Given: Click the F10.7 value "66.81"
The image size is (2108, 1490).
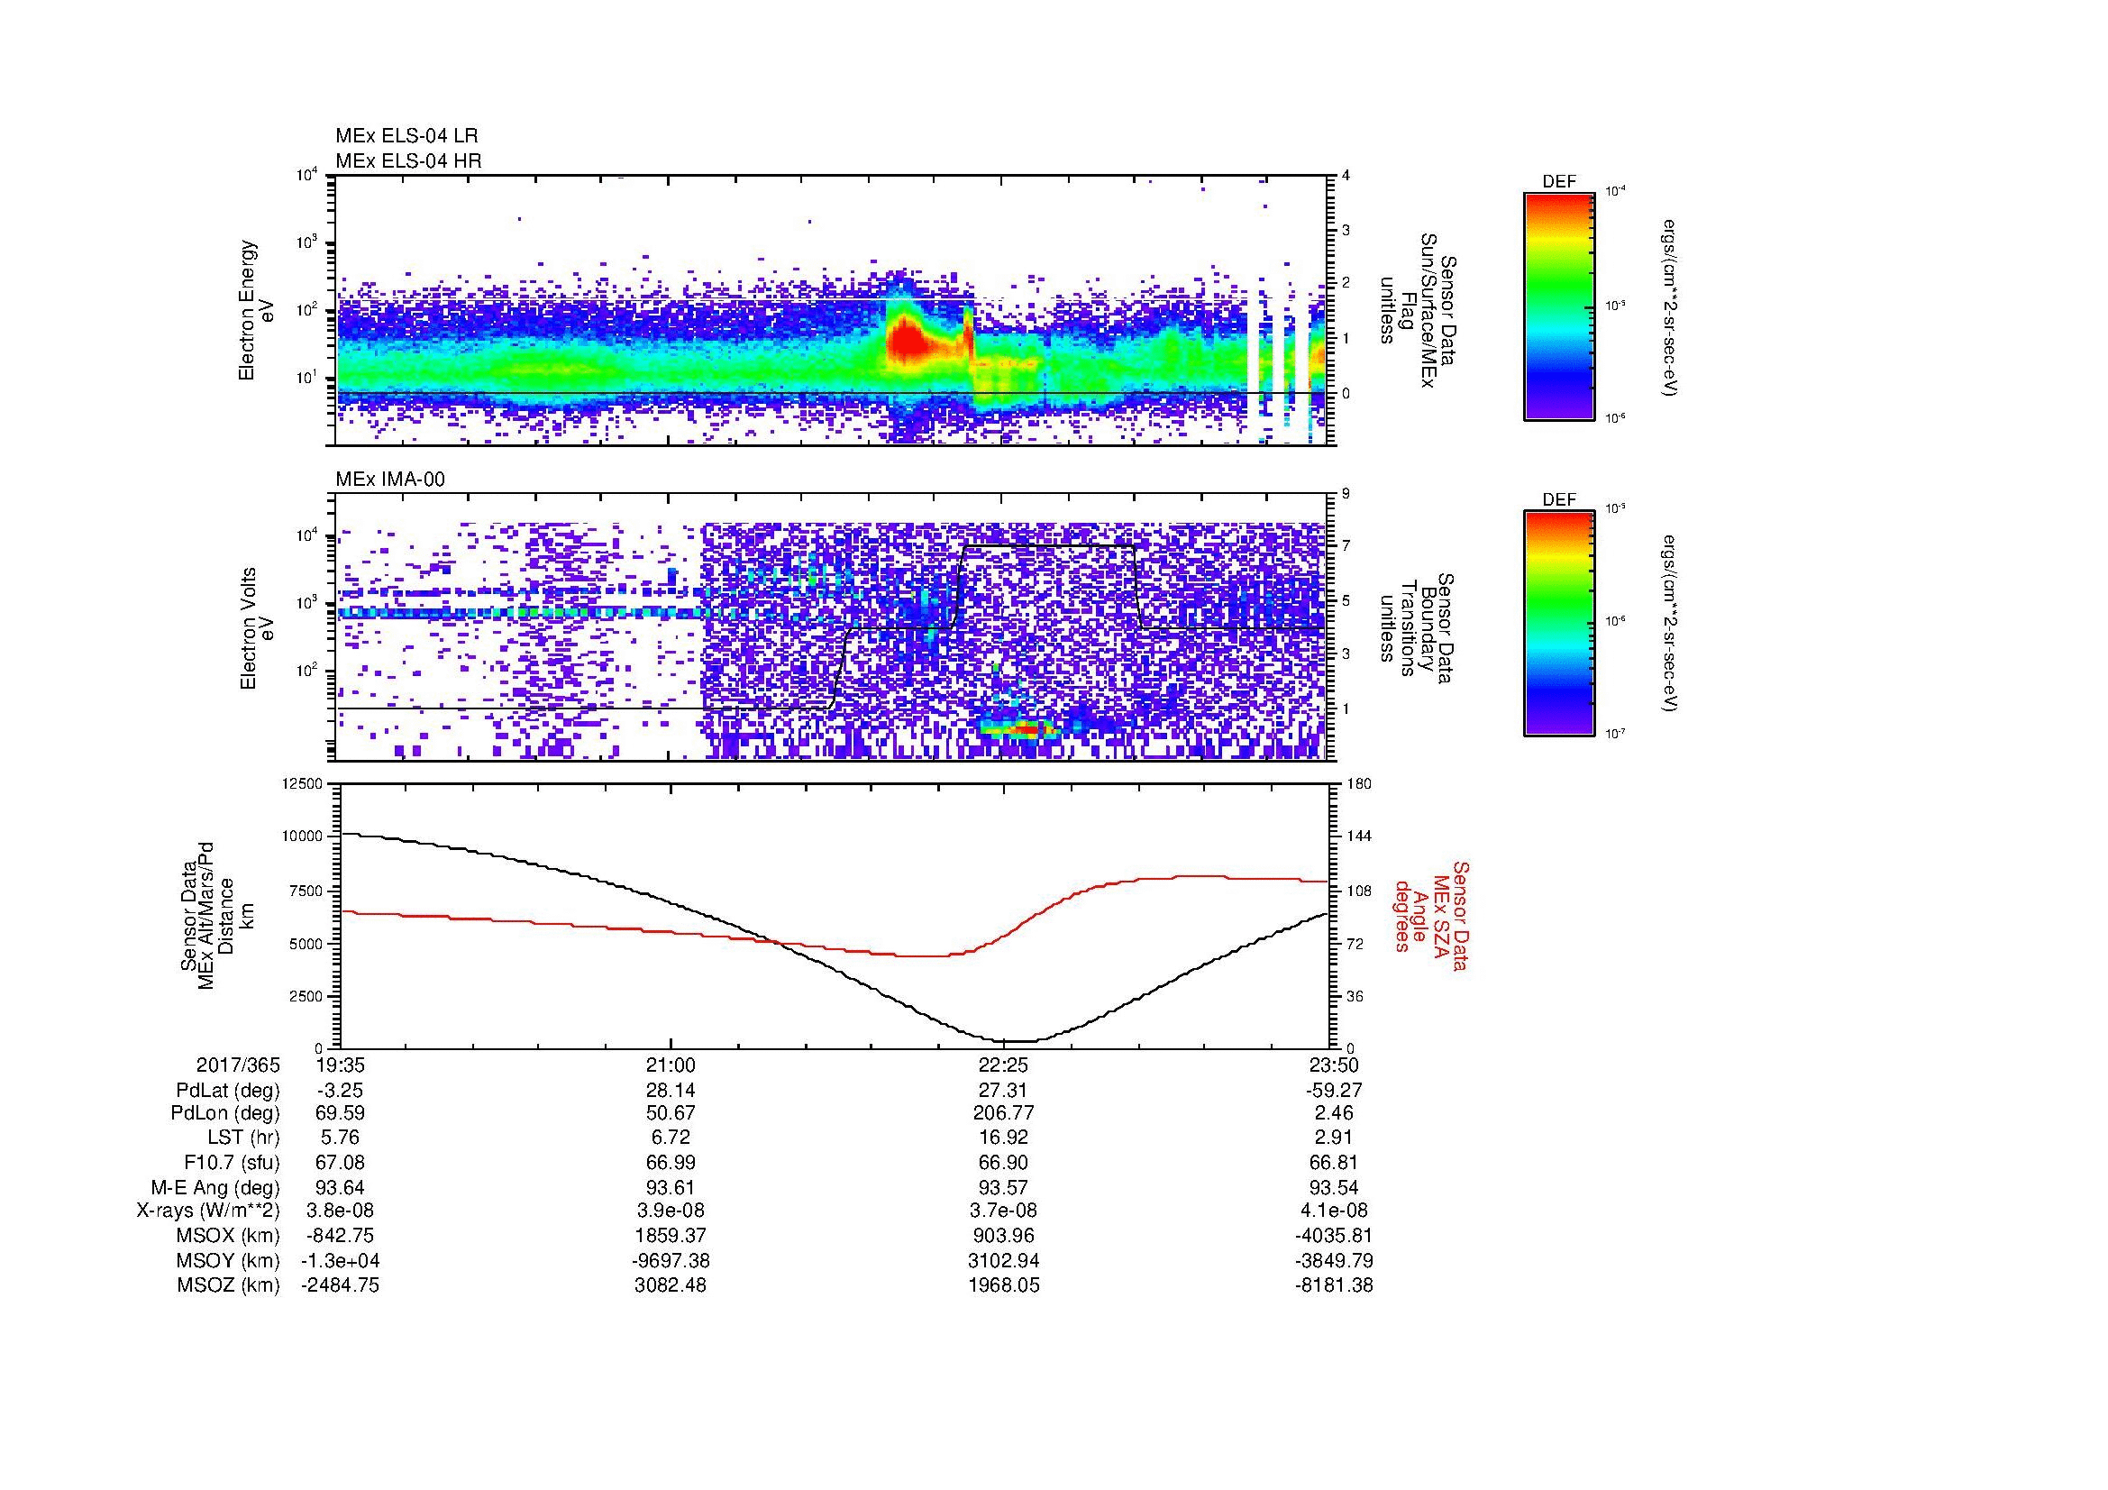Looking at the screenshot, I should coord(1335,1163).
